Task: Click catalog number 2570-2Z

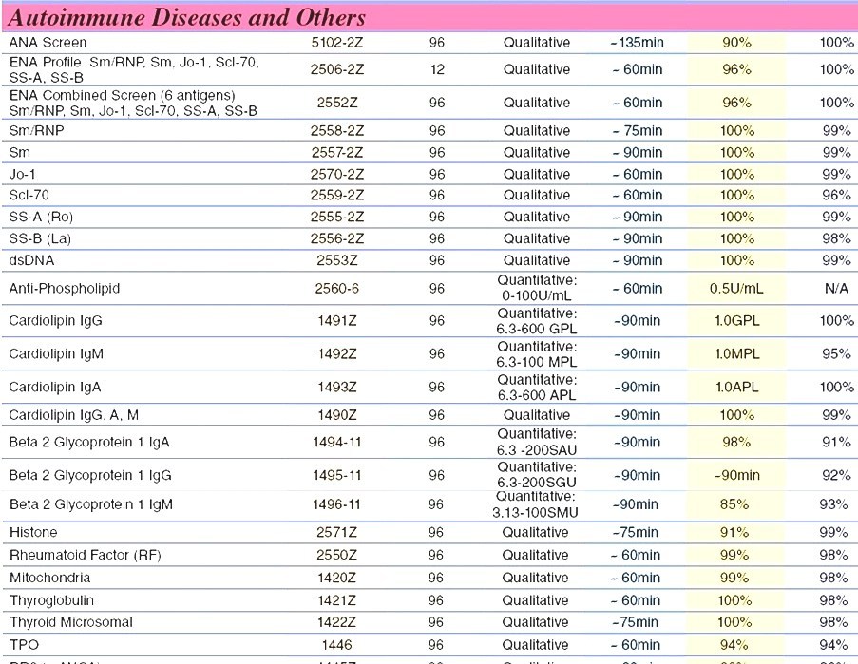Action: click(x=337, y=175)
